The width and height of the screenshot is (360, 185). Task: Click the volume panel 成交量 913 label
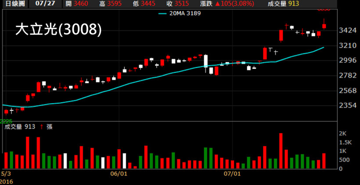point(20,127)
